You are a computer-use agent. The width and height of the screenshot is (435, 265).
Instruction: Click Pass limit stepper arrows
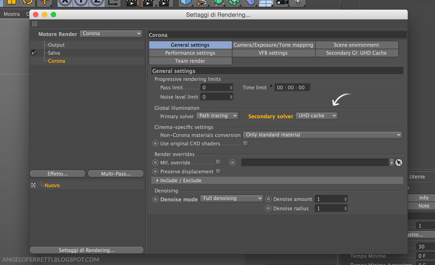[231, 87]
